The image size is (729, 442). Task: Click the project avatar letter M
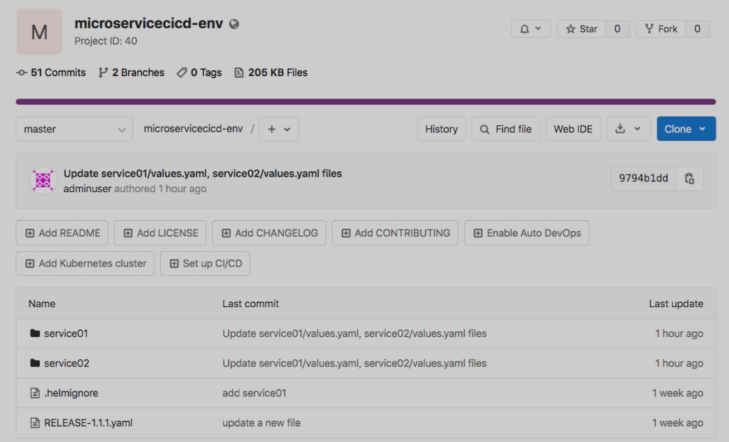coord(39,32)
